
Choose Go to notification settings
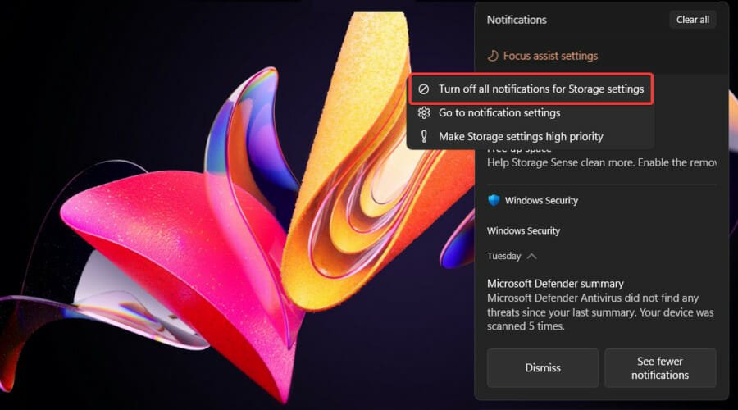499,112
